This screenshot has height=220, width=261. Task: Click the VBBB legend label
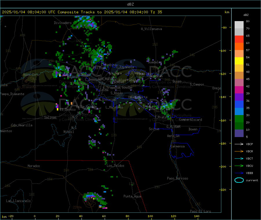(x=249, y=173)
